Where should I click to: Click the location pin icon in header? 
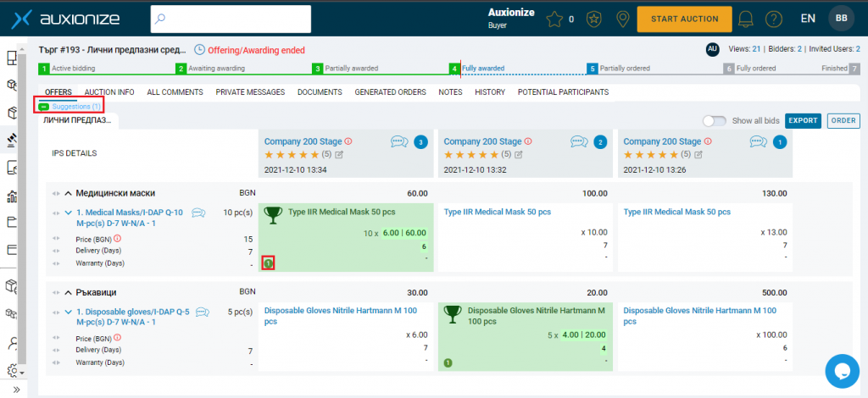click(622, 19)
